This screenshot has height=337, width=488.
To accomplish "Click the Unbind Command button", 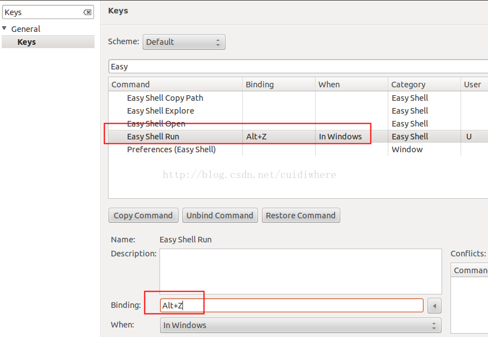I will pos(220,216).
